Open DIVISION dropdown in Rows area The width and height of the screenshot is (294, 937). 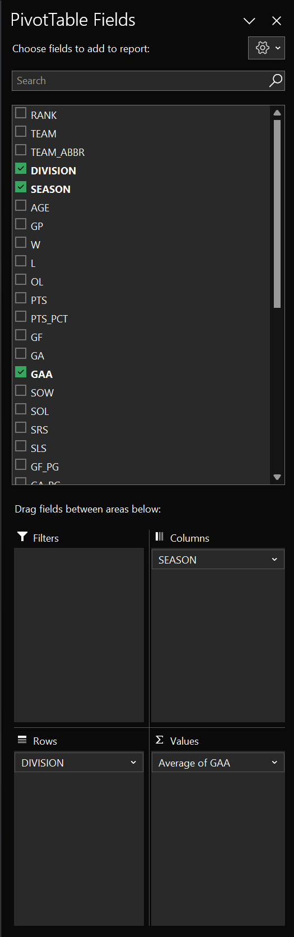pos(133,763)
